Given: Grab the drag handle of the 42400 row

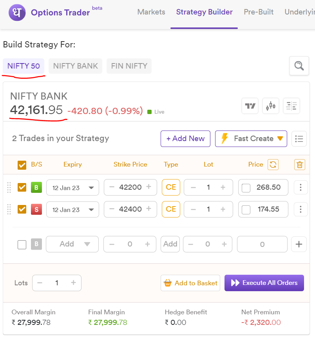Looking at the screenshot, I should point(9,209).
